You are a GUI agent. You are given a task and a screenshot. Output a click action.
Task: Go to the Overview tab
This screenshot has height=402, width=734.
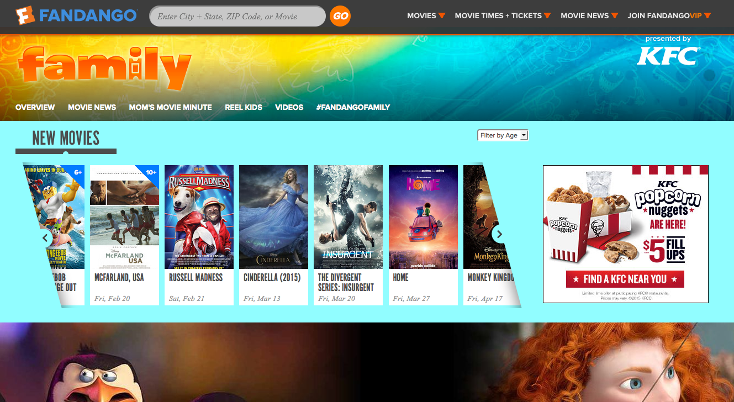pyautogui.click(x=35, y=107)
